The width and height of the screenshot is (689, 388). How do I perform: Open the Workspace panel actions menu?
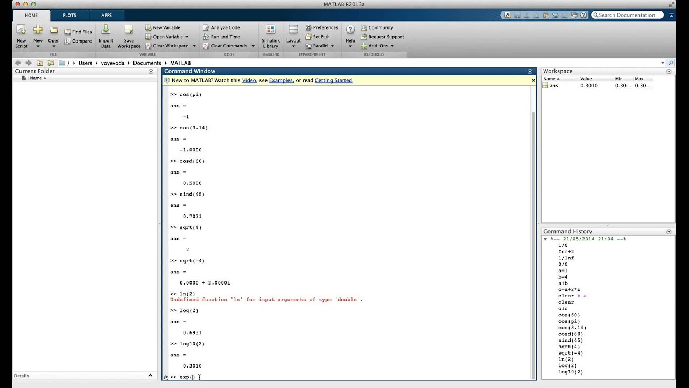coord(669,71)
